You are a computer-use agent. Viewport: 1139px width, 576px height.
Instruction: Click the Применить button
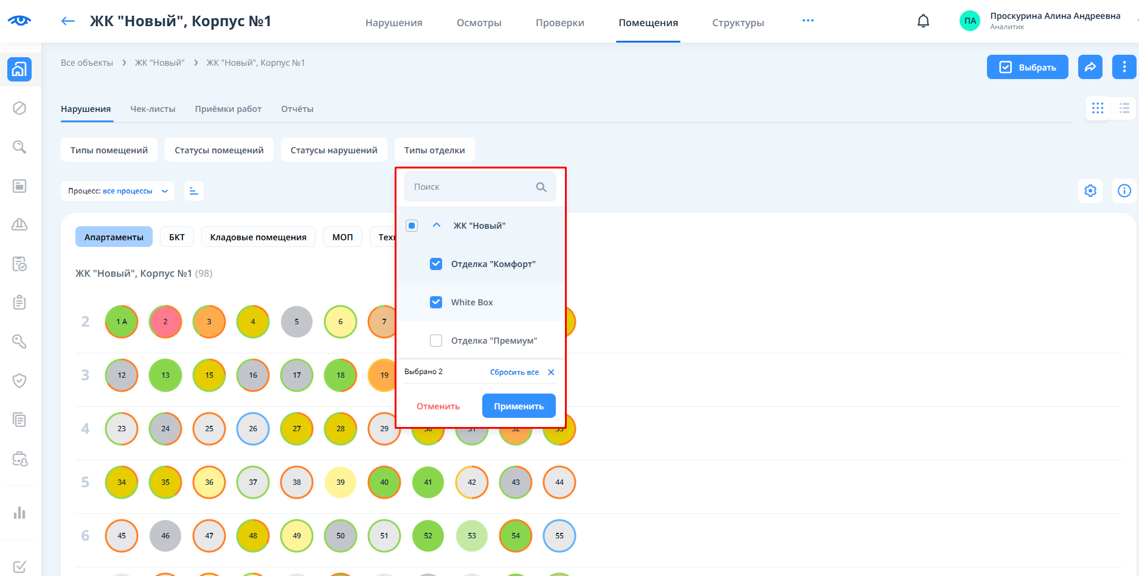point(519,406)
